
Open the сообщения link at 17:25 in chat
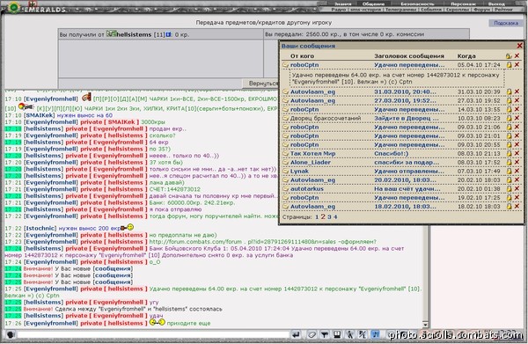coord(114,282)
